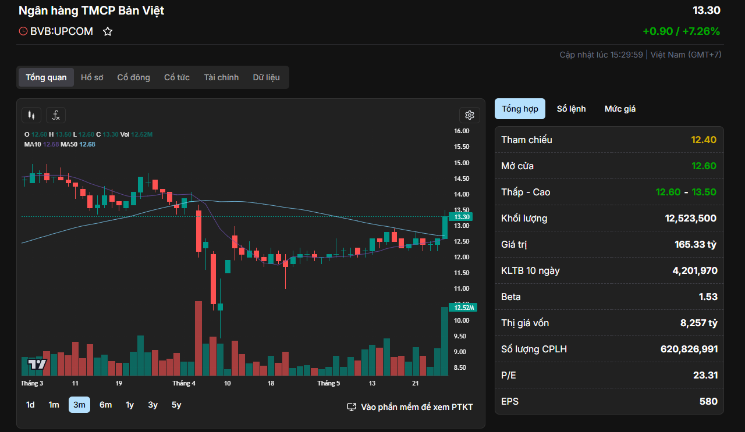745x432 pixels.
Task: Add BVB to favorites star icon
Action: pyautogui.click(x=108, y=31)
